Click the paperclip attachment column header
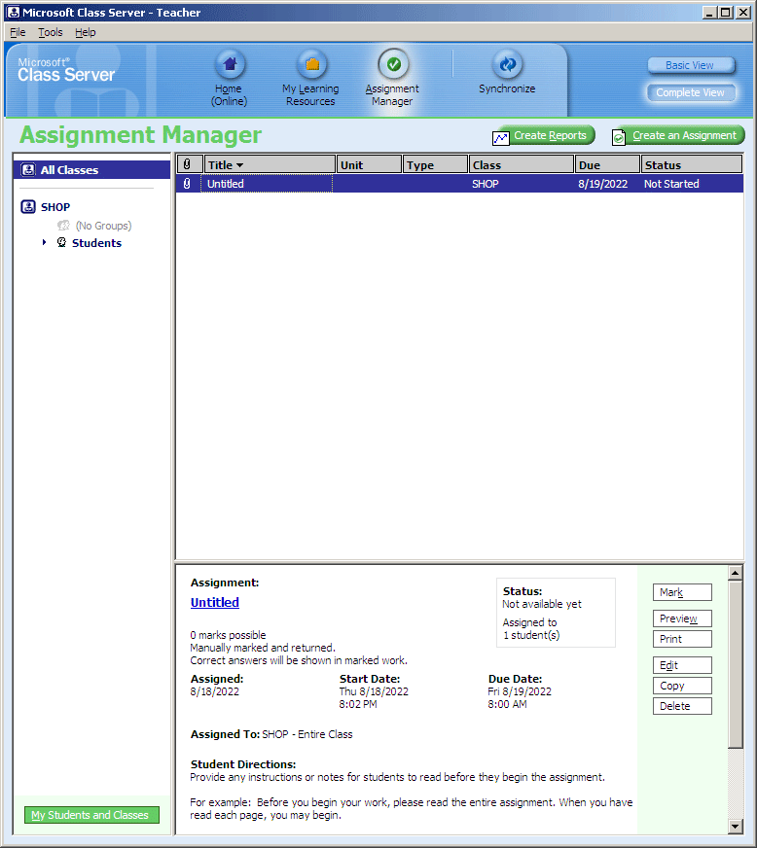 (x=190, y=164)
